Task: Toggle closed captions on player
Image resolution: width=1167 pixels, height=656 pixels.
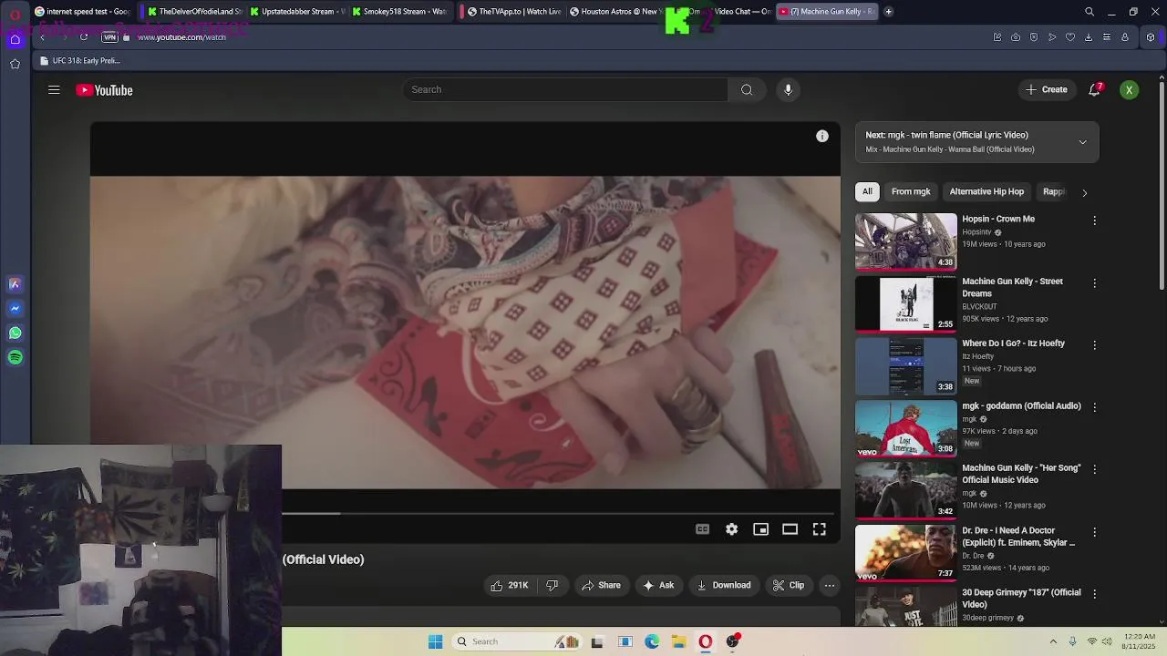Action: (x=702, y=529)
